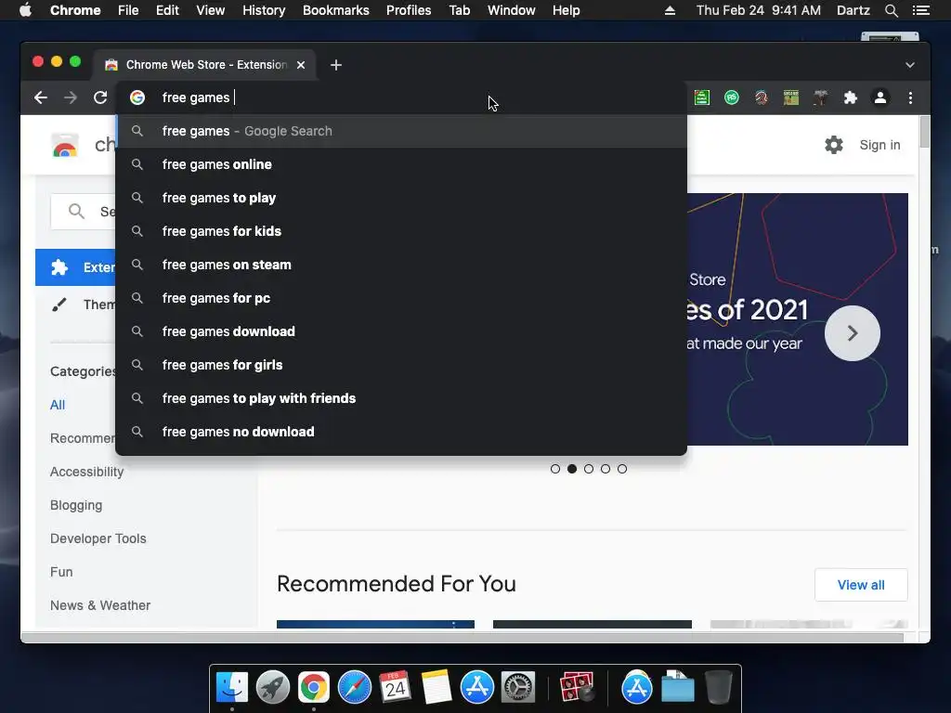Screen dimensions: 951x713
Task: Close the Chrome Web Store tab
Action: click(x=301, y=65)
